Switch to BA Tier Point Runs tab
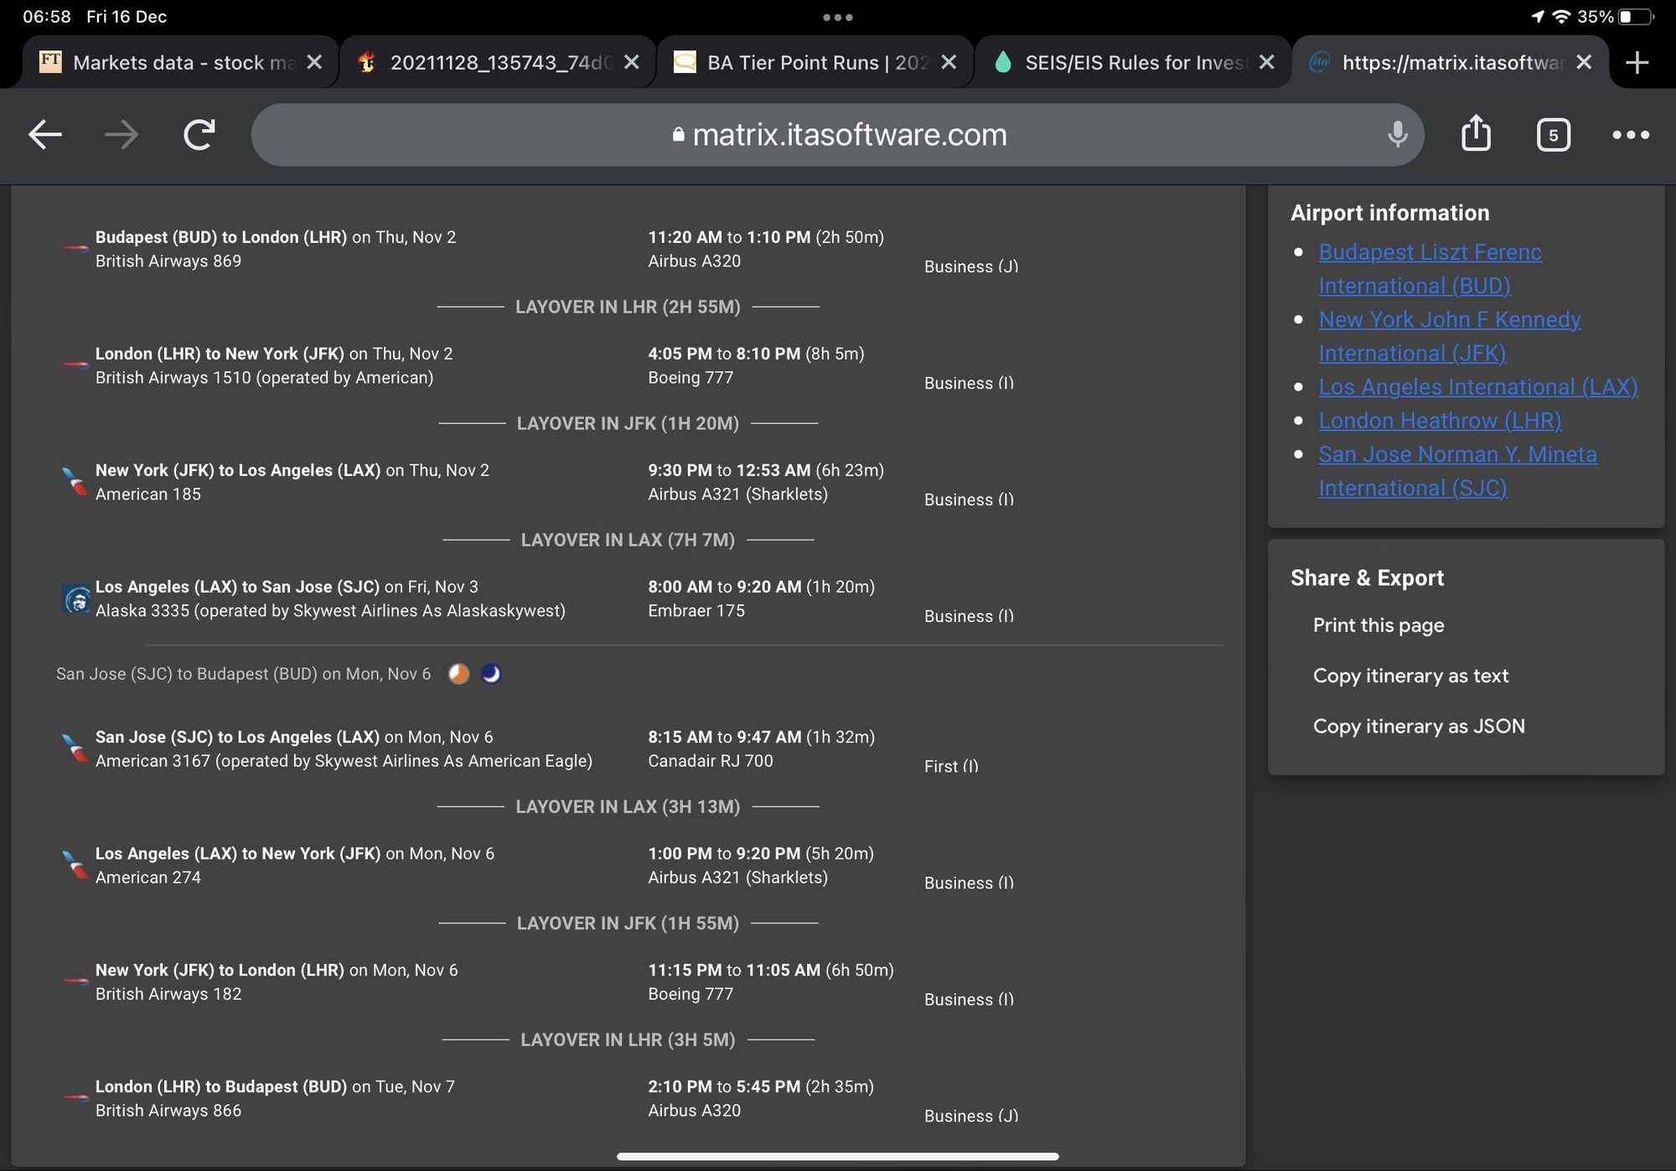This screenshot has width=1676, height=1171. (817, 63)
